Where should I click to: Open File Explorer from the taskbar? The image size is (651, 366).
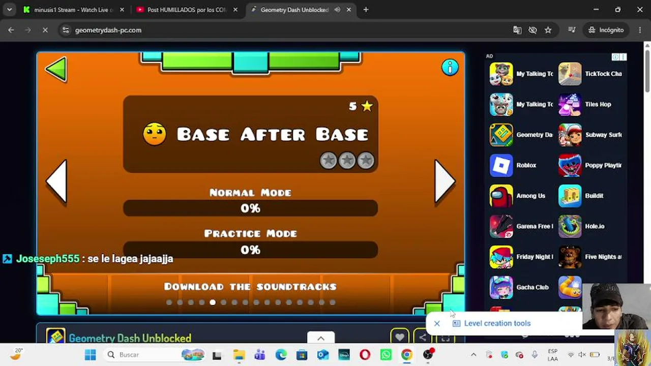[239, 355]
